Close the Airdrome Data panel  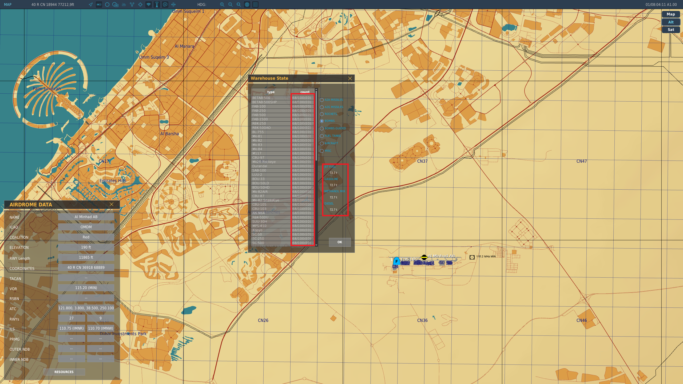pos(112,205)
